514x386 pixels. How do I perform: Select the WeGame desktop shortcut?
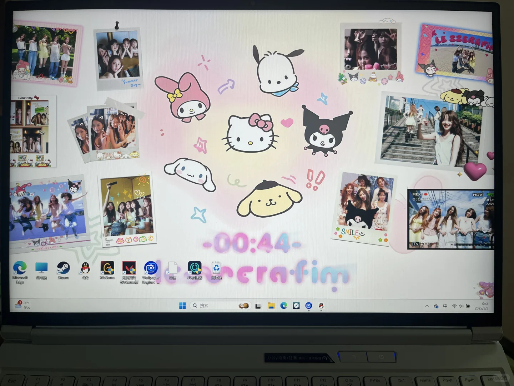107,271
